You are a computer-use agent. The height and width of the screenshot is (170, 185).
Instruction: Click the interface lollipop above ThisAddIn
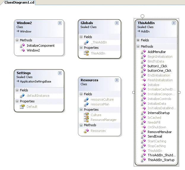pos(142,16)
